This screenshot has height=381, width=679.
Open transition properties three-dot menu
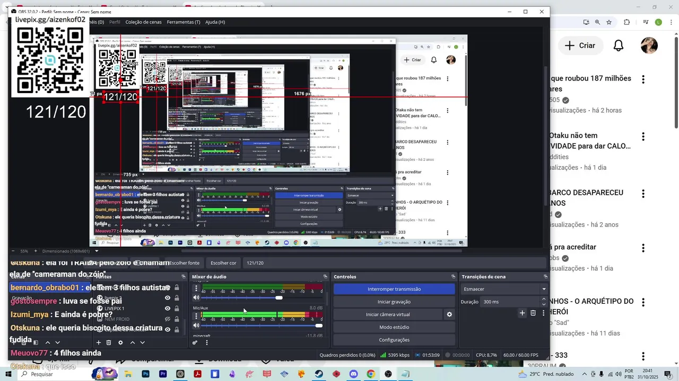pyautogui.click(x=543, y=313)
